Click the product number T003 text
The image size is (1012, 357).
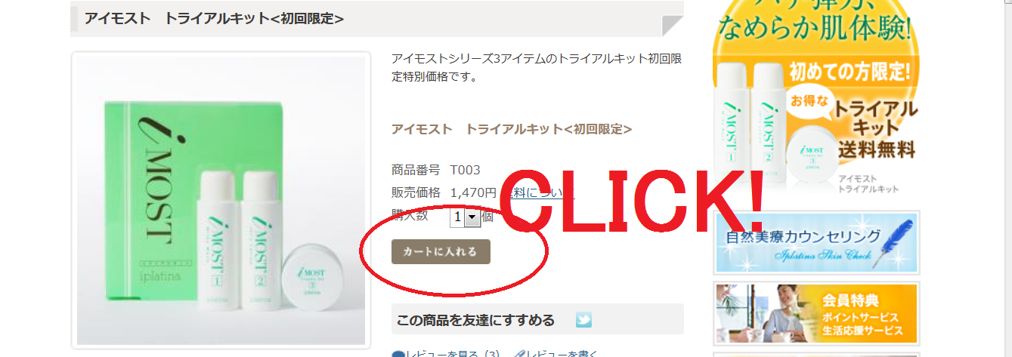click(466, 170)
